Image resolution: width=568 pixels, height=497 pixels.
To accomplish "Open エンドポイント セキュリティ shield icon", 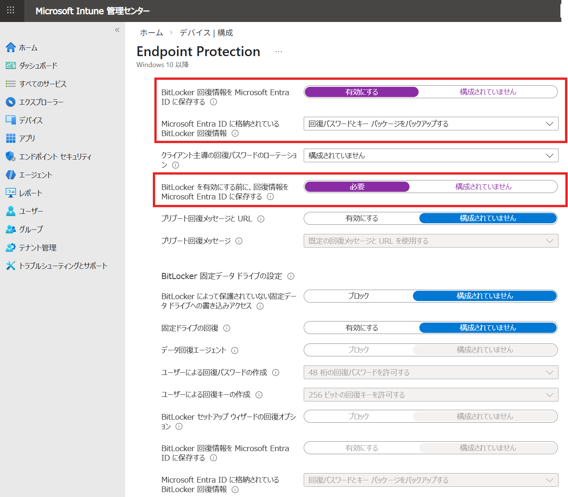I will click(11, 157).
